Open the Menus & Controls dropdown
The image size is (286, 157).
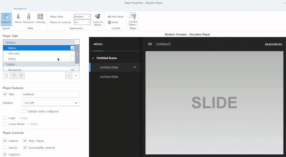82,22
